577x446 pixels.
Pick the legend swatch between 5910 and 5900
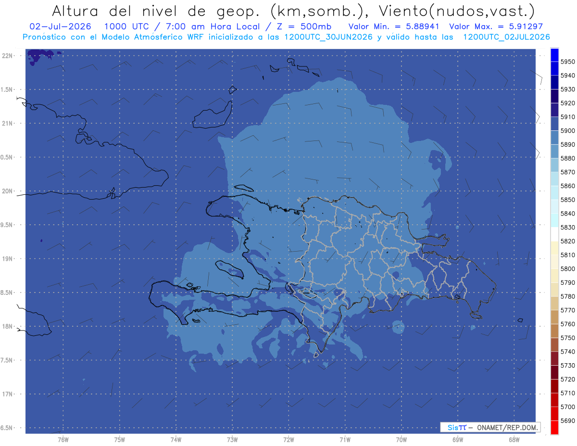pyautogui.click(x=554, y=124)
